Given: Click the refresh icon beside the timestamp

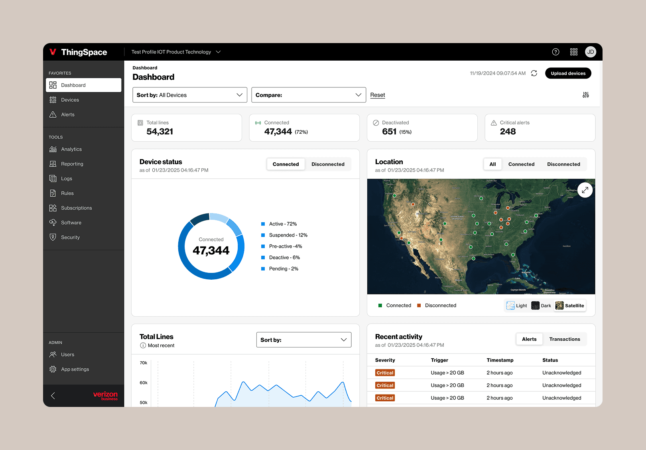Looking at the screenshot, I should 534,73.
